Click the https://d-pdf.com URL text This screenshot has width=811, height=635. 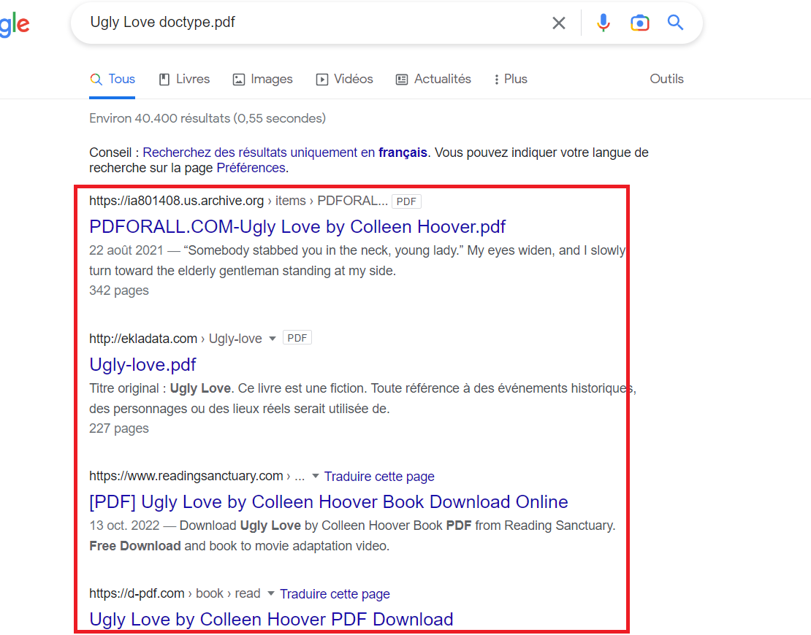(137, 593)
